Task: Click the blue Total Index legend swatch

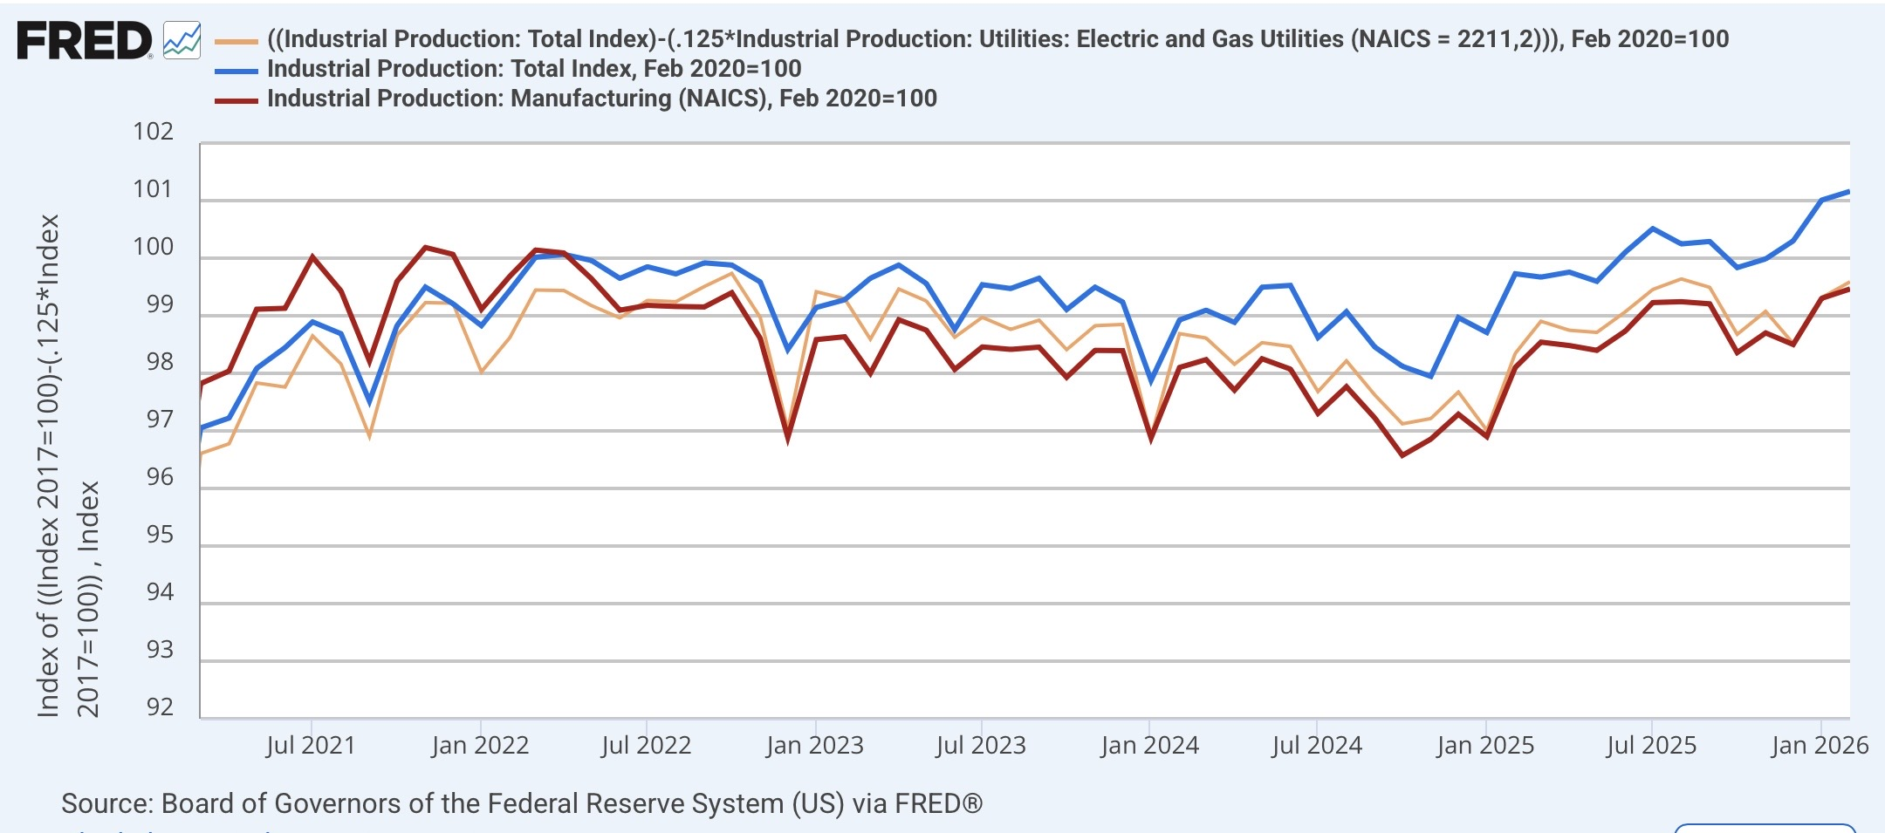Action: pyautogui.click(x=236, y=71)
